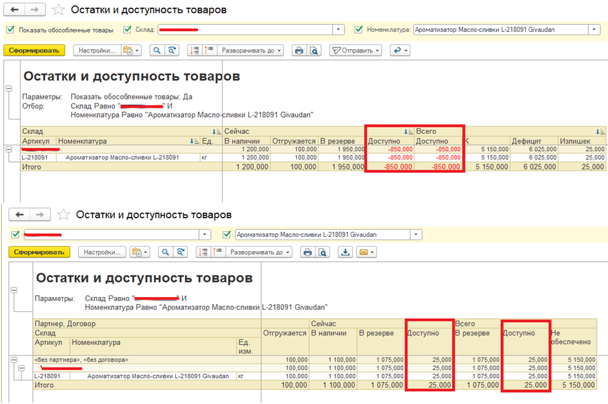Go back using upper window's left arrow
This screenshot has height=404, width=608.
point(14,10)
